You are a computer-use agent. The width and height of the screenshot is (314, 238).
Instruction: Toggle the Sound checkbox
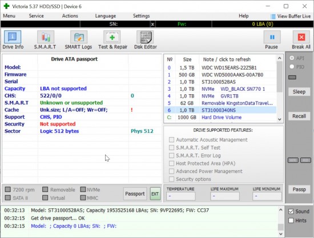291,211
